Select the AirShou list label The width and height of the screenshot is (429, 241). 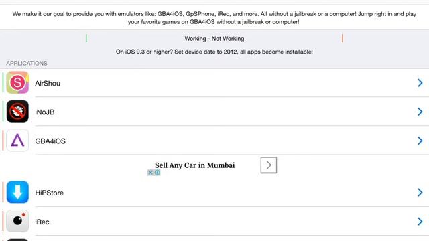pyautogui.click(x=48, y=83)
